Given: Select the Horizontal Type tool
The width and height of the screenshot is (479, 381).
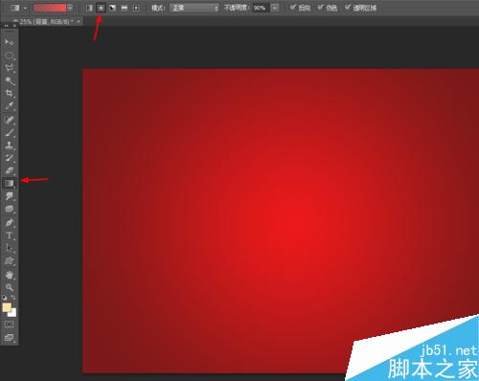Looking at the screenshot, I should click(9, 235).
